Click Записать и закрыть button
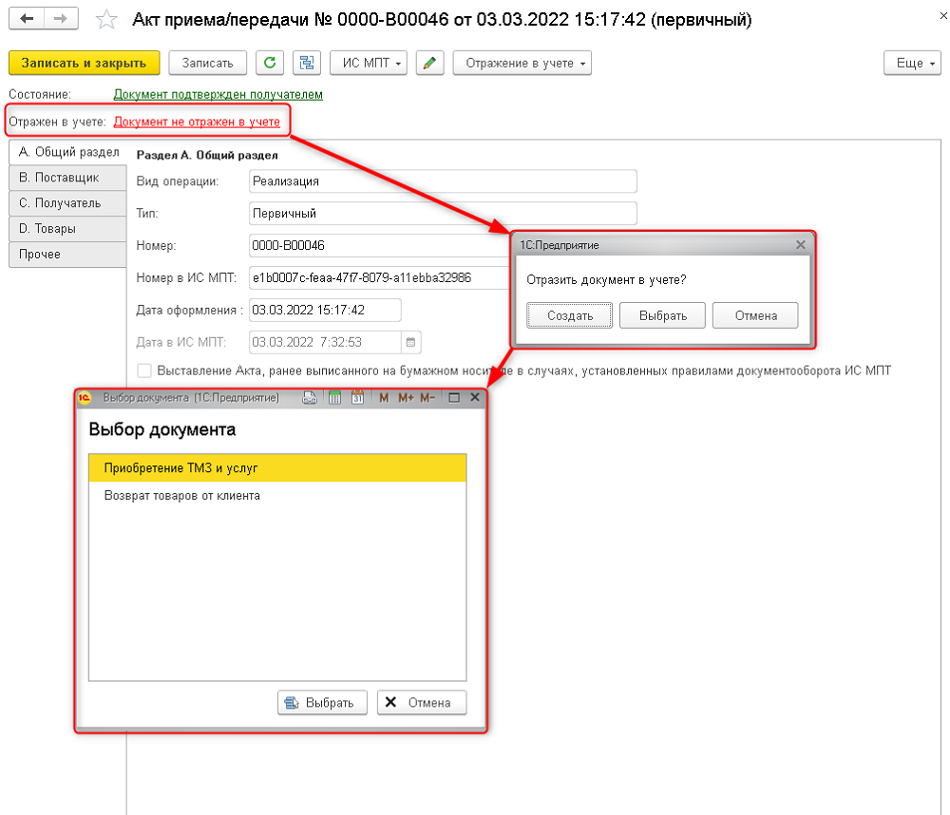This screenshot has width=950, height=815. pyautogui.click(x=85, y=63)
